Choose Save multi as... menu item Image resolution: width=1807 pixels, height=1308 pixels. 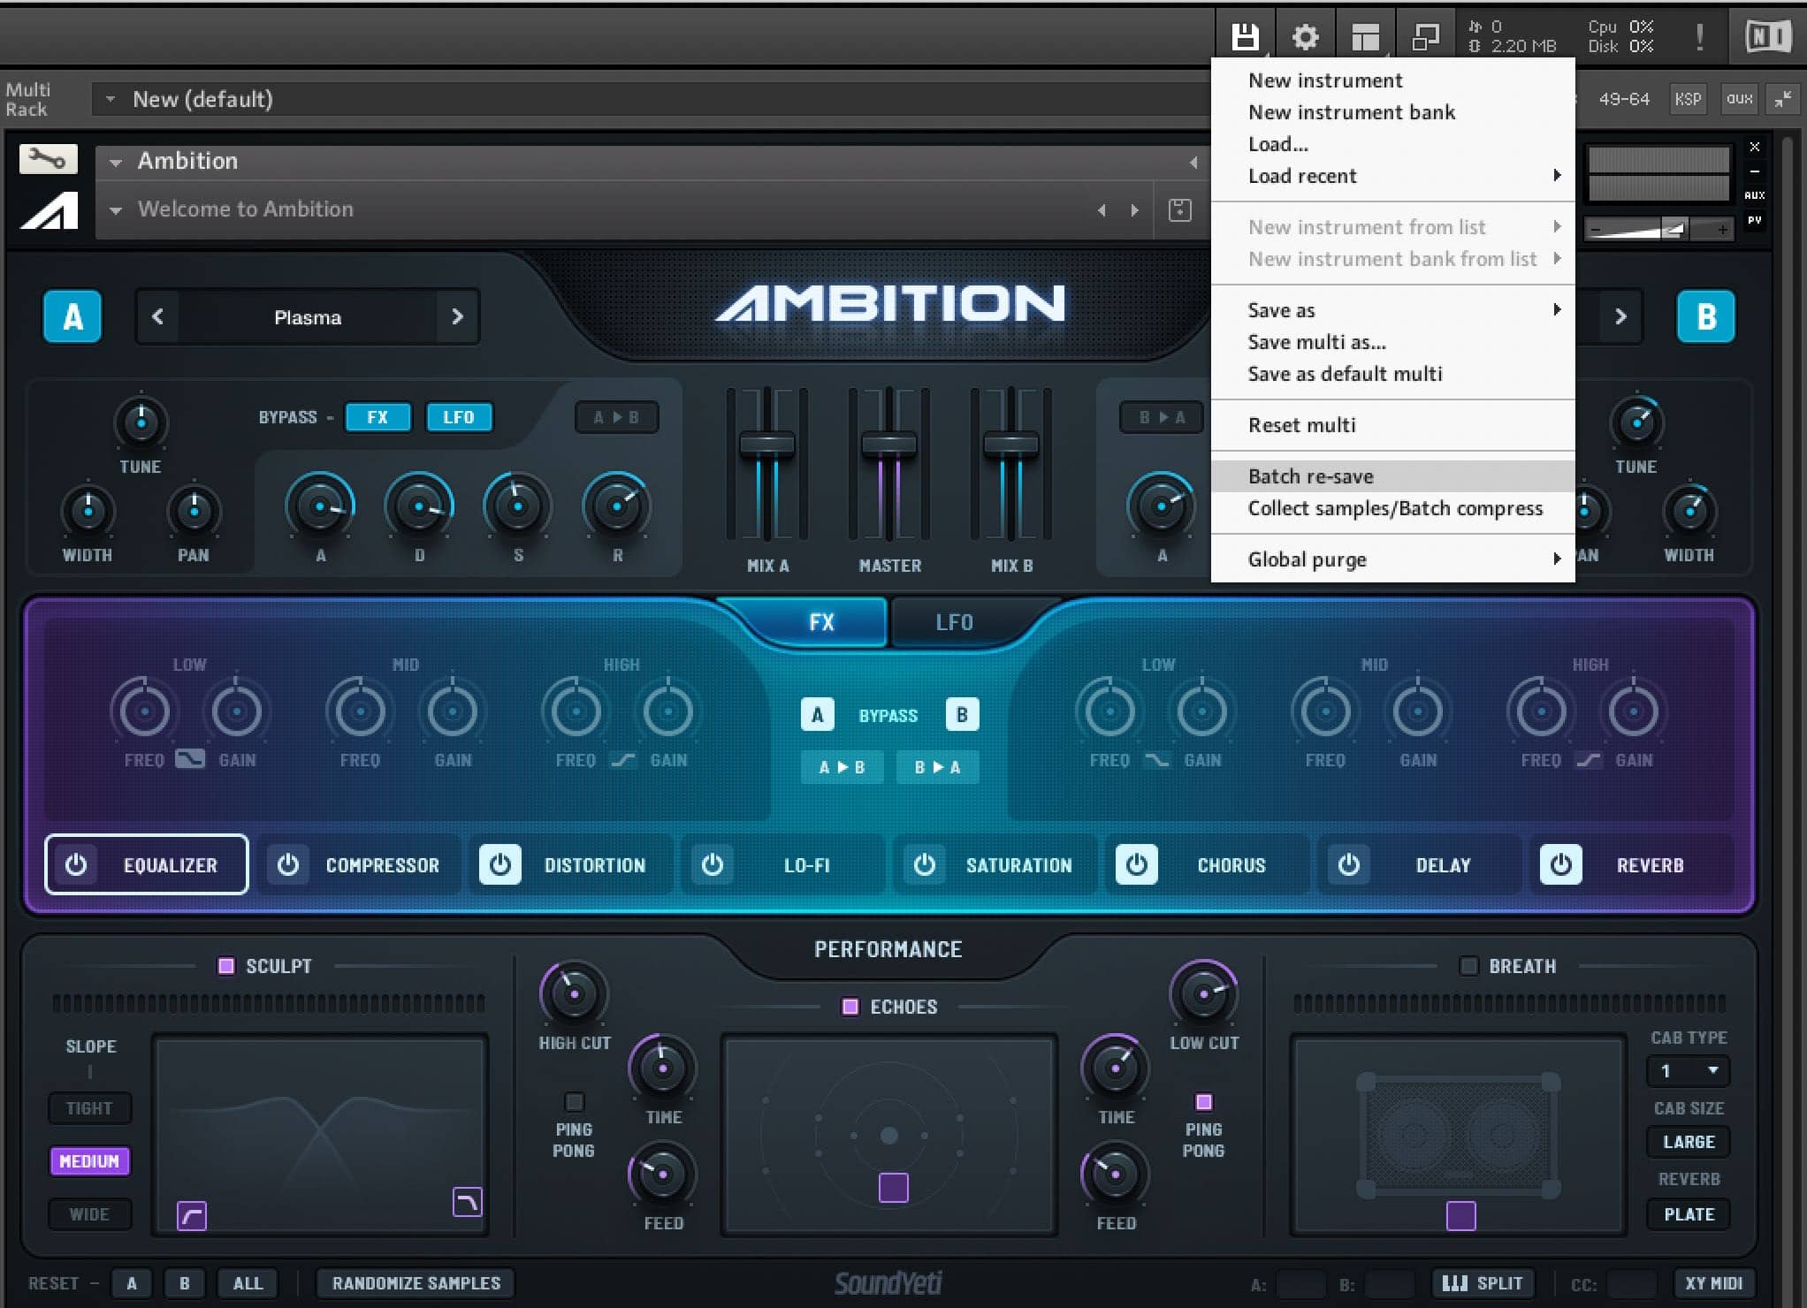pos(1393,342)
